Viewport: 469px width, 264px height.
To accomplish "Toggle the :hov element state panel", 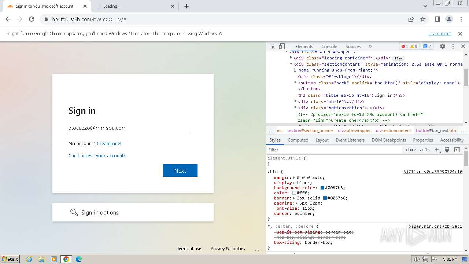I will (x=411, y=150).
